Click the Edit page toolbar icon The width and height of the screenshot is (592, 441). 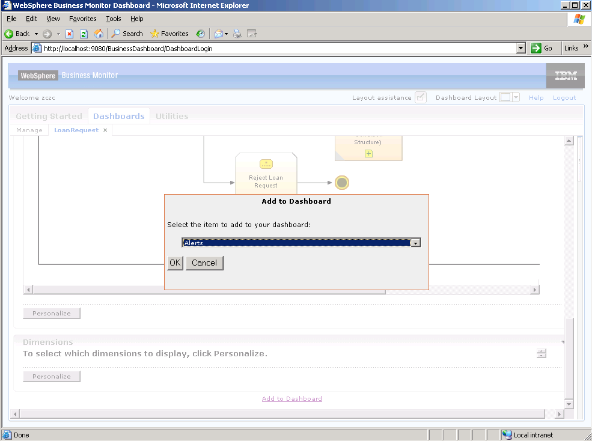252,34
